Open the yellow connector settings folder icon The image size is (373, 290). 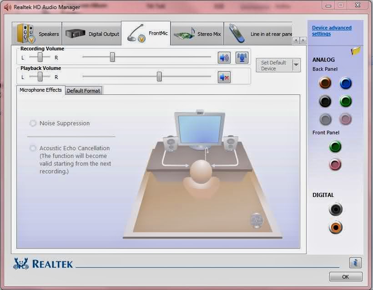pyautogui.click(x=355, y=51)
